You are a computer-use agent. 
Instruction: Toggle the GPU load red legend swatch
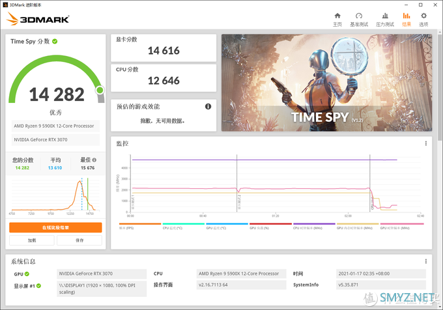tap(270, 224)
